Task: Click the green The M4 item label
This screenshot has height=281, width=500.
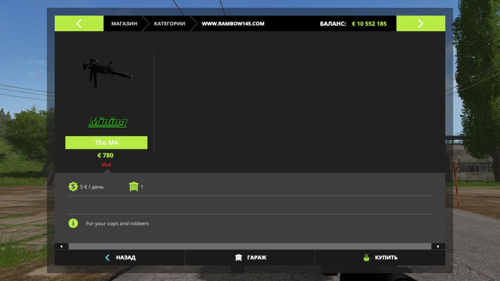Action: pos(106,142)
